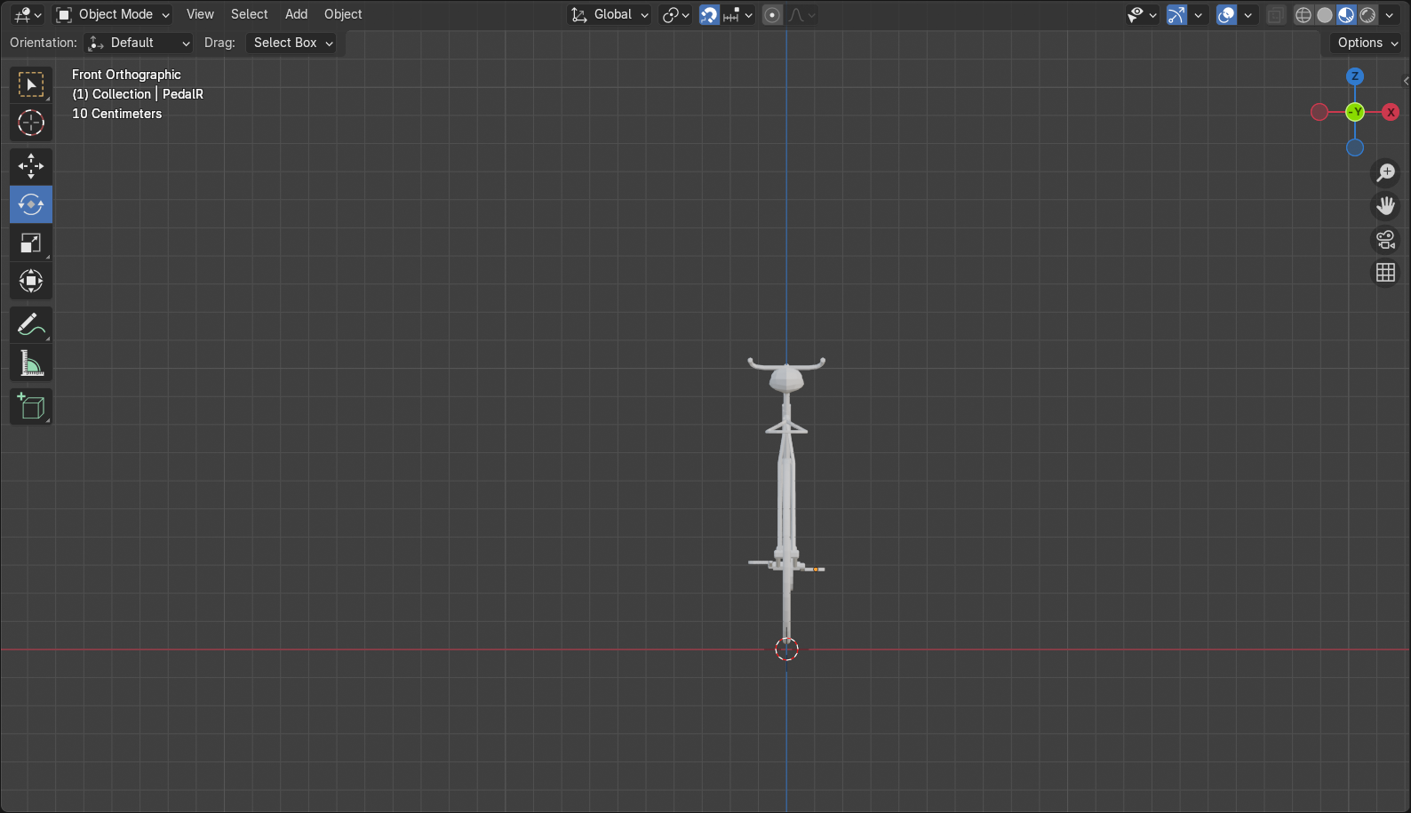Click the negative X gizmo circle
Image resolution: width=1411 pixels, height=813 pixels.
click(1319, 112)
